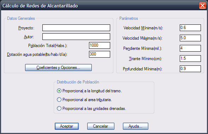This screenshot has height=134, width=208.
Task: Click the Tirante Mínimo(cm) label
Action: point(145,59)
